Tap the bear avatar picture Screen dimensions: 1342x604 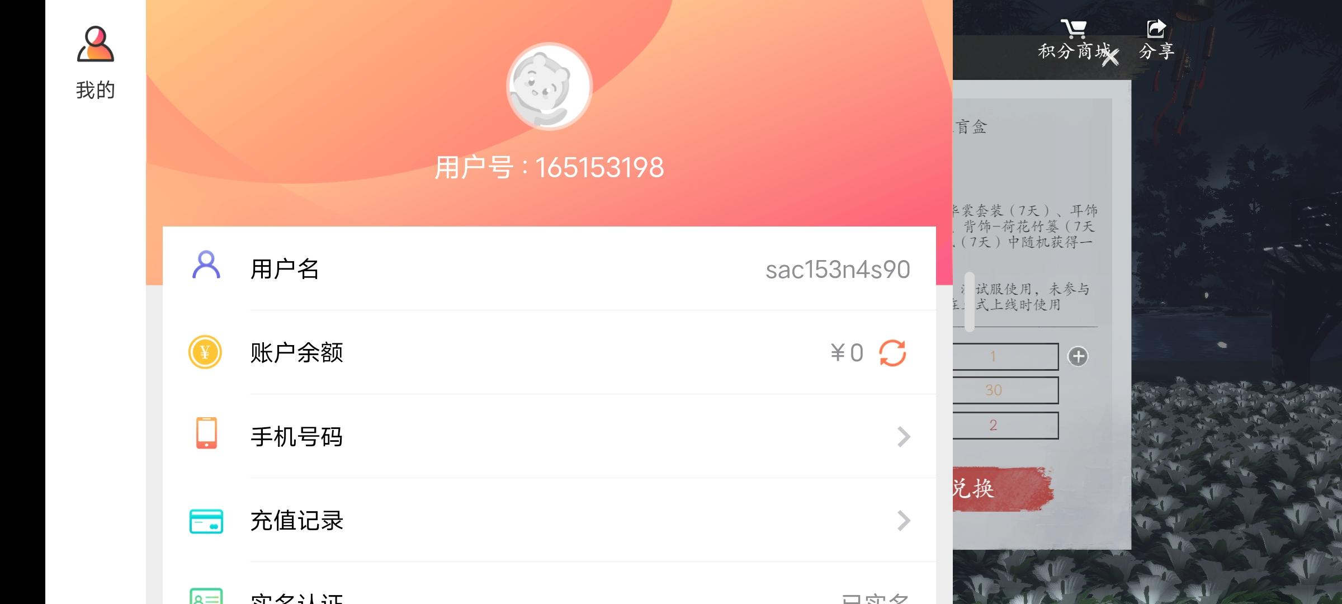549,86
